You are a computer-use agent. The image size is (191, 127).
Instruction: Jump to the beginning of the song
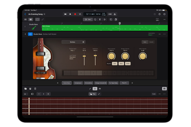tap(65, 14)
